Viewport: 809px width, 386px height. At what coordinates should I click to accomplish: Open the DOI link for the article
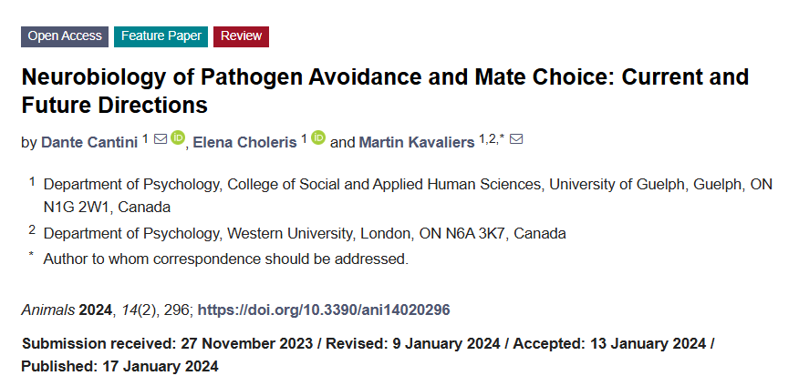point(324,310)
